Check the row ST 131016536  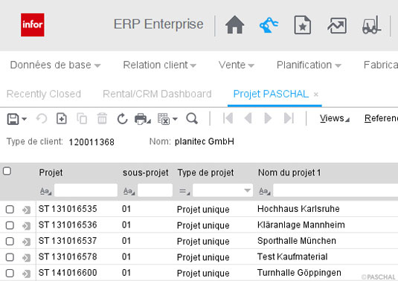pos(10,225)
